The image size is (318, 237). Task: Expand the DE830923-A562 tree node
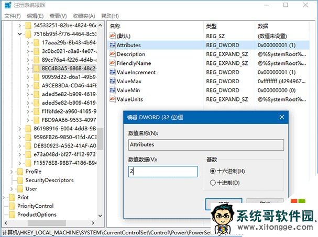tap(20, 146)
